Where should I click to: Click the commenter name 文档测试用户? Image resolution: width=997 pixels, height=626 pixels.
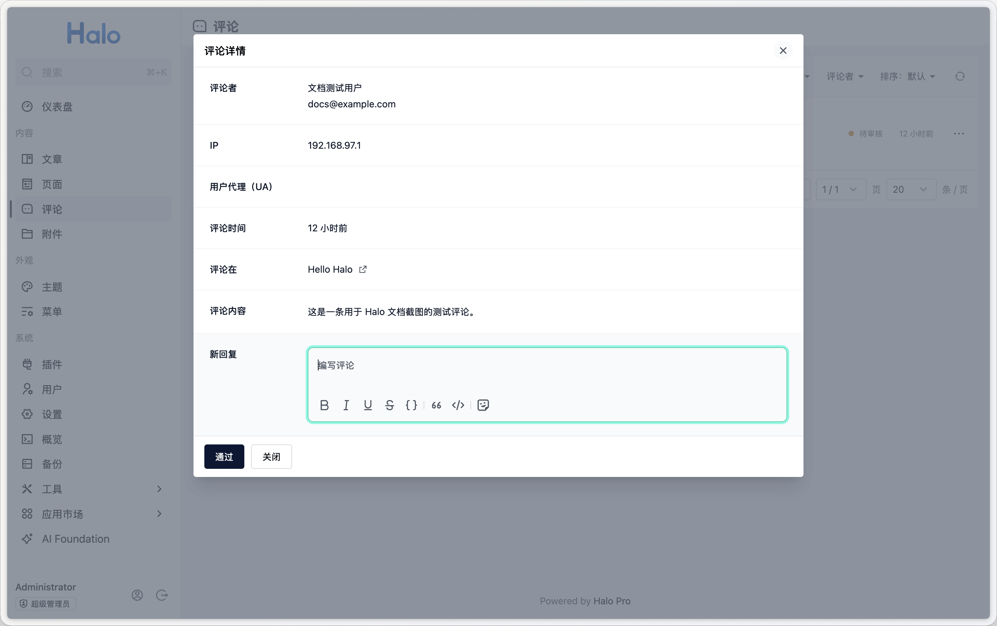tap(334, 88)
